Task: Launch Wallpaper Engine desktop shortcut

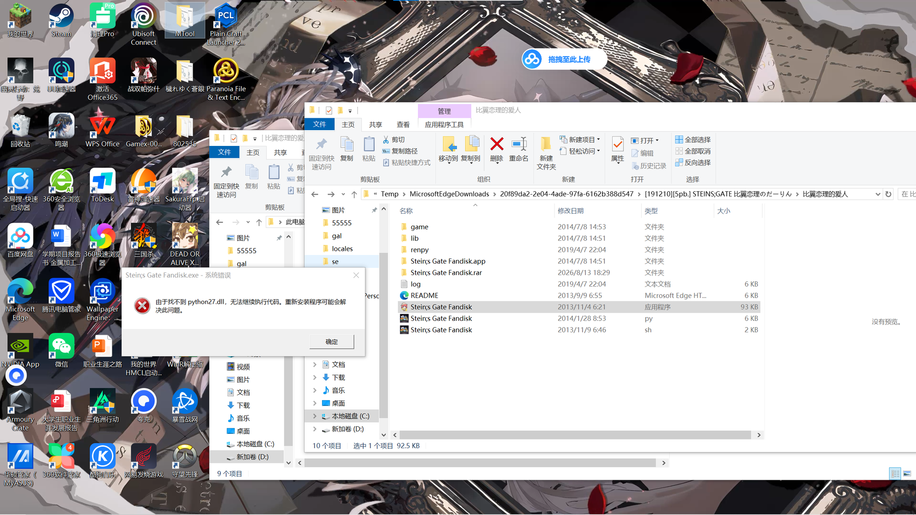Action: pyautogui.click(x=102, y=300)
